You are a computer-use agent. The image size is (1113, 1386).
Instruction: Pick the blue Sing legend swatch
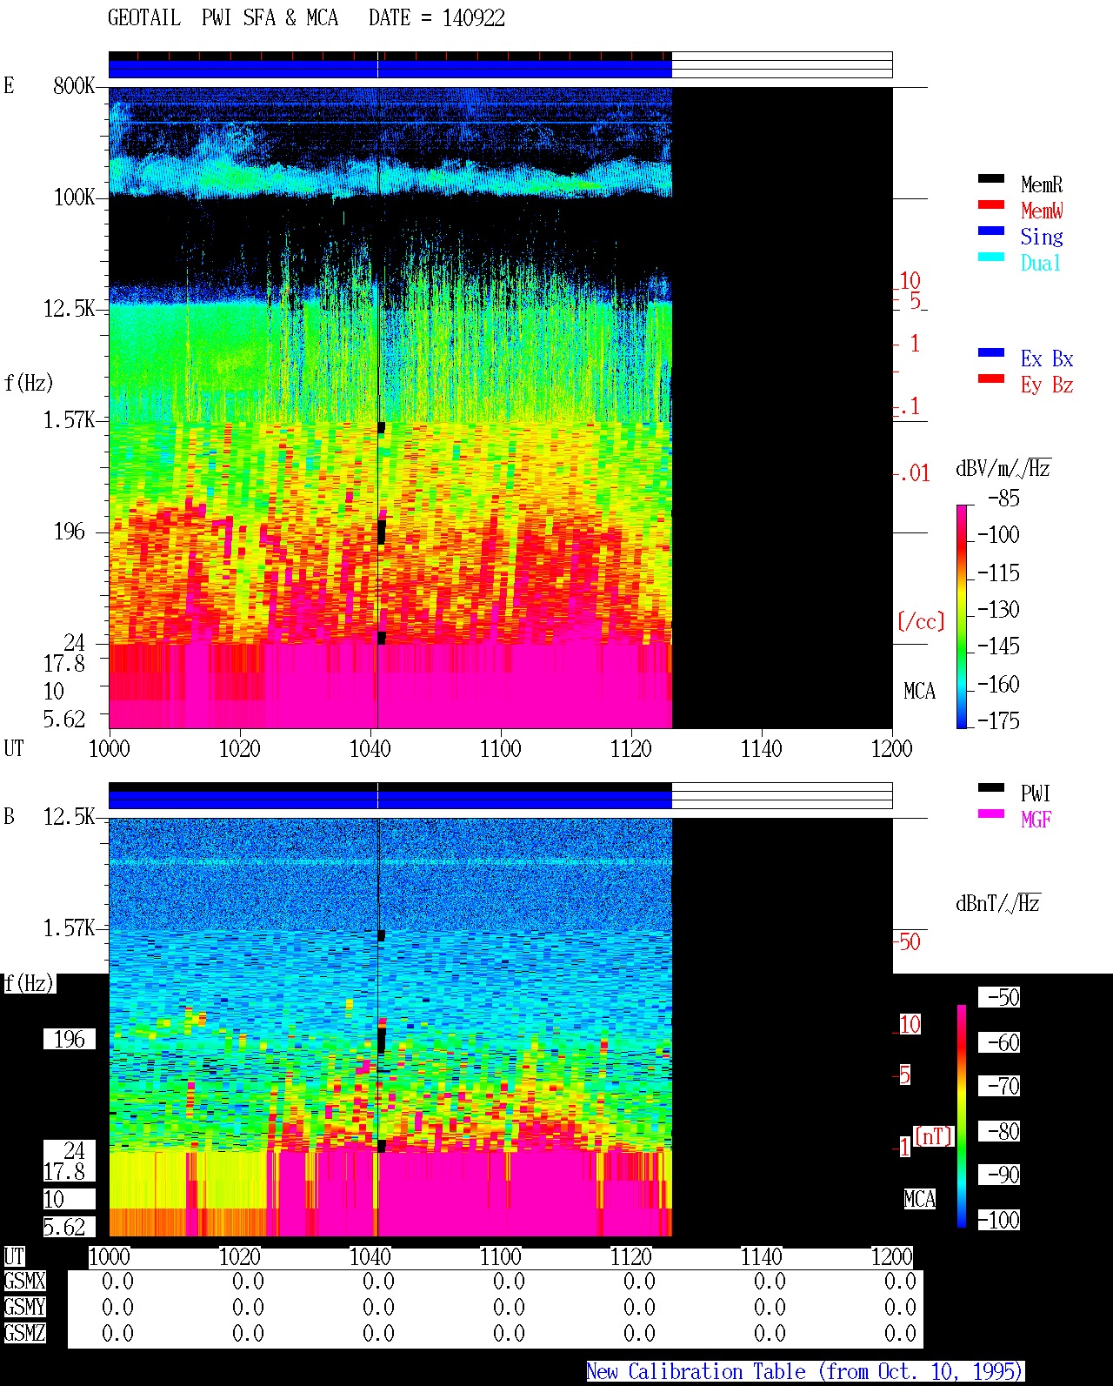coord(991,231)
